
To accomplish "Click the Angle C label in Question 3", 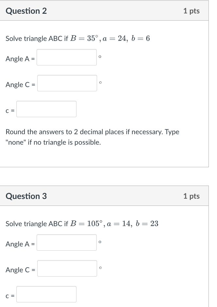I will click(19, 269).
